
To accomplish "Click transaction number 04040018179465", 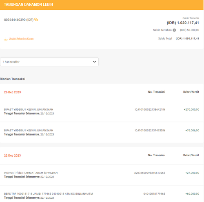I will coord(154,194).
